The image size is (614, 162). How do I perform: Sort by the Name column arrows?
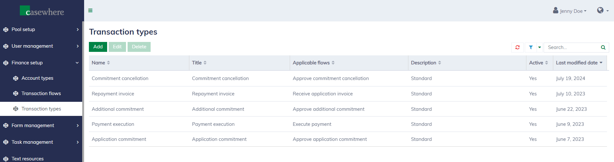108,63
